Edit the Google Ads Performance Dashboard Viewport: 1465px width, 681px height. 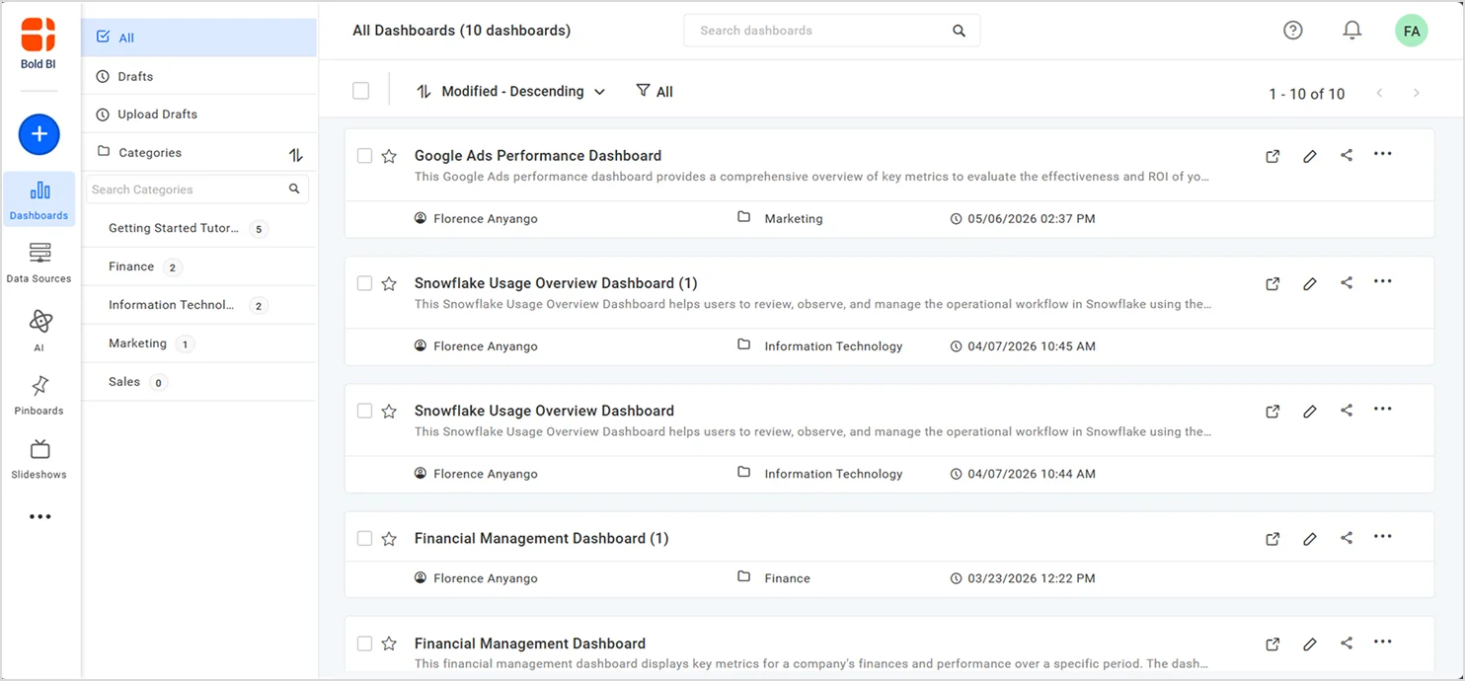click(x=1310, y=156)
